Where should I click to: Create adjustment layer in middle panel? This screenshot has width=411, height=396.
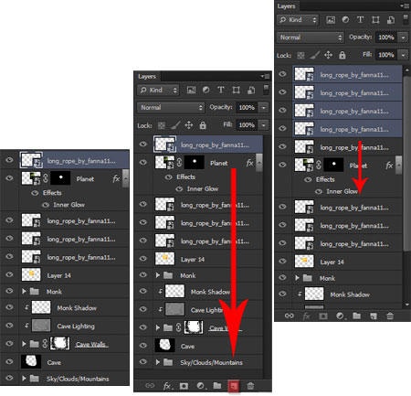click(x=201, y=386)
